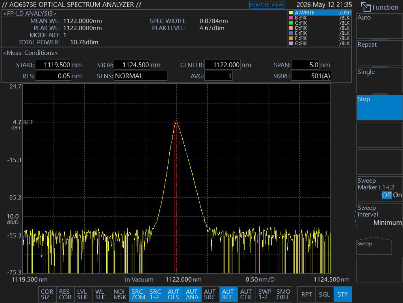Click the TOTAL POWER value 10.76dBm
Image resolution: width=403 pixels, height=303 pixels.
tap(84, 42)
